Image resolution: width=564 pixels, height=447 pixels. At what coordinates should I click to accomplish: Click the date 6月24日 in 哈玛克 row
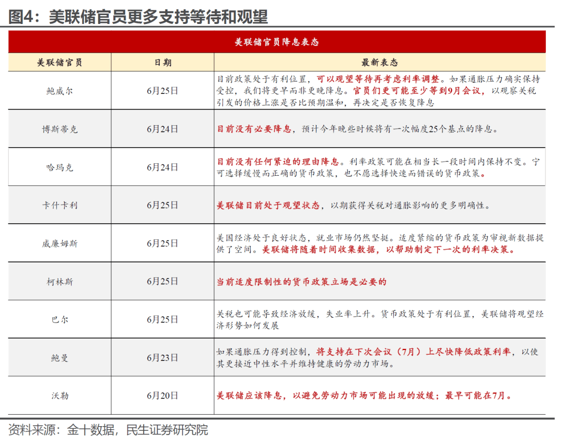click(162, 167)
